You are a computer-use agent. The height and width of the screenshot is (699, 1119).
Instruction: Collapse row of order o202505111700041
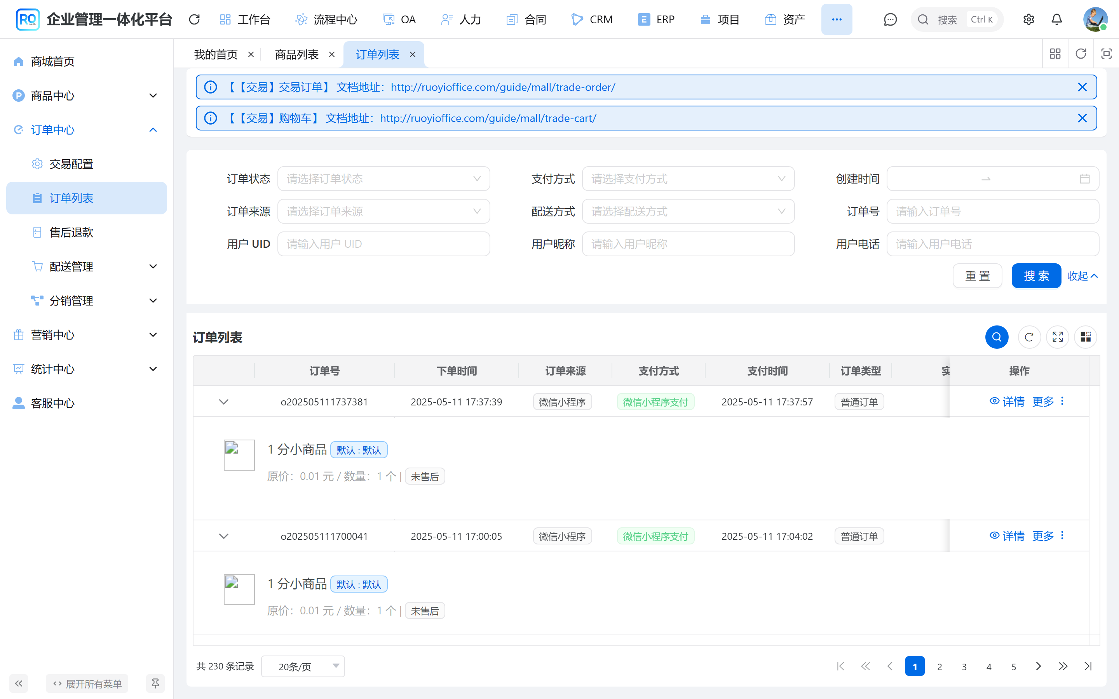(224, 536)
